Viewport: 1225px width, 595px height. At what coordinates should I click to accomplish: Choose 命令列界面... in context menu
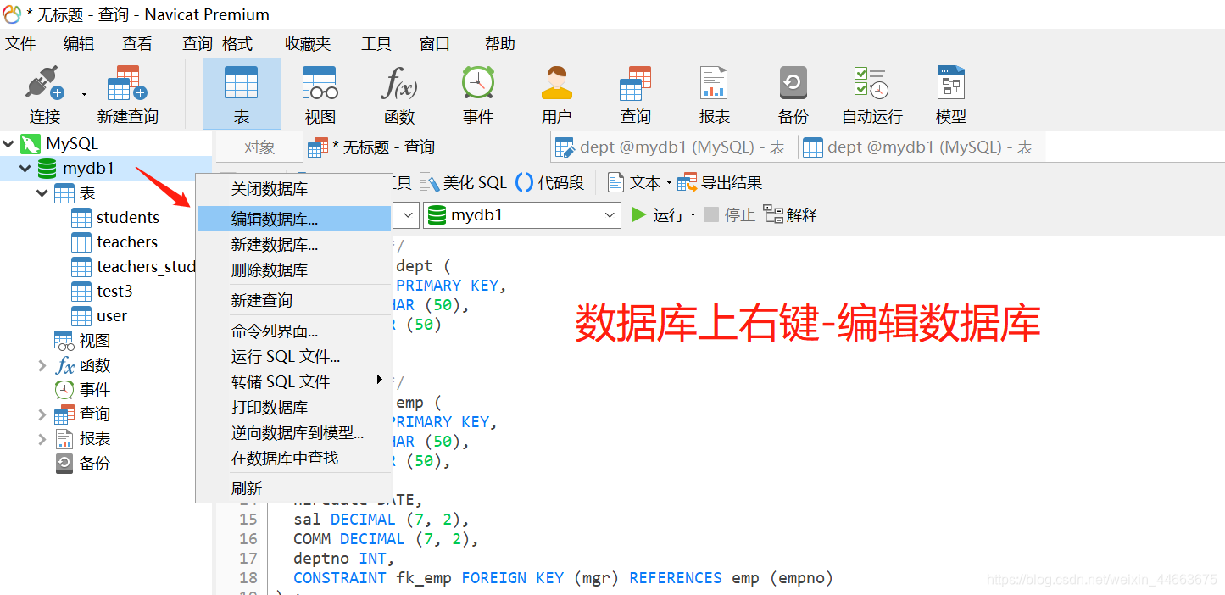(294, 331)
